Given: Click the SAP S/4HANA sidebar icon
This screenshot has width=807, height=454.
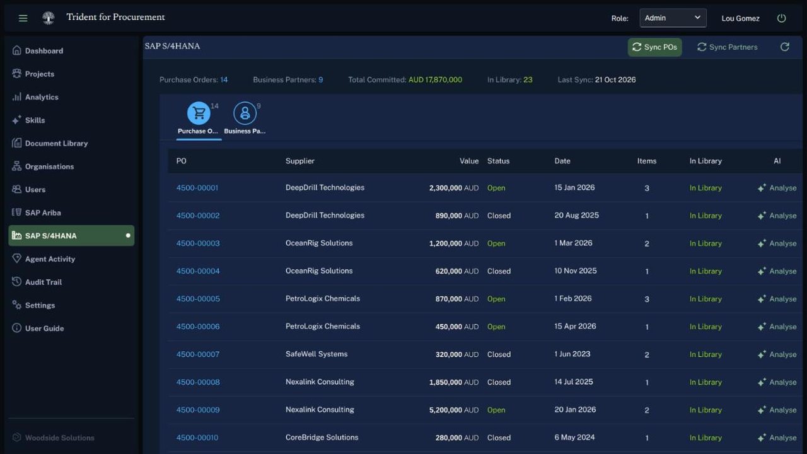Looking at the screenshot, I should coord(17,236).
